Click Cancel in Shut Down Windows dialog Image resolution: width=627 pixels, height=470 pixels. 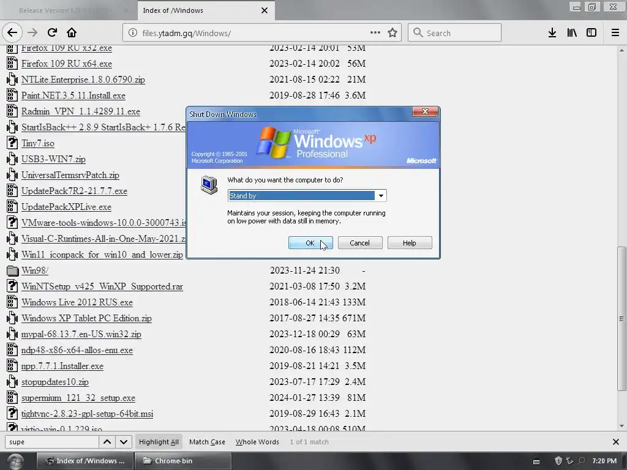(x=360, y=242)
